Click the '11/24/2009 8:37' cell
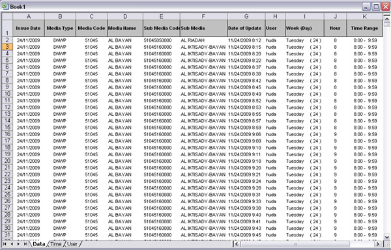Screen dimensions: 391x250 (246, 67)
